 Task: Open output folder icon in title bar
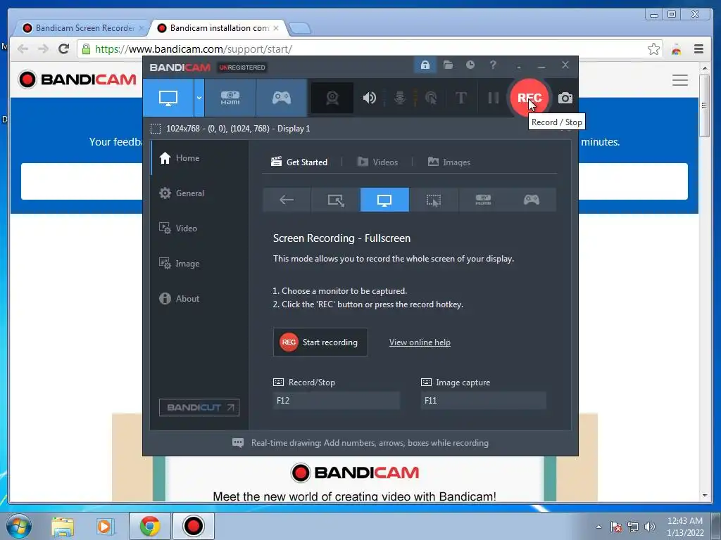coord(448,65)
